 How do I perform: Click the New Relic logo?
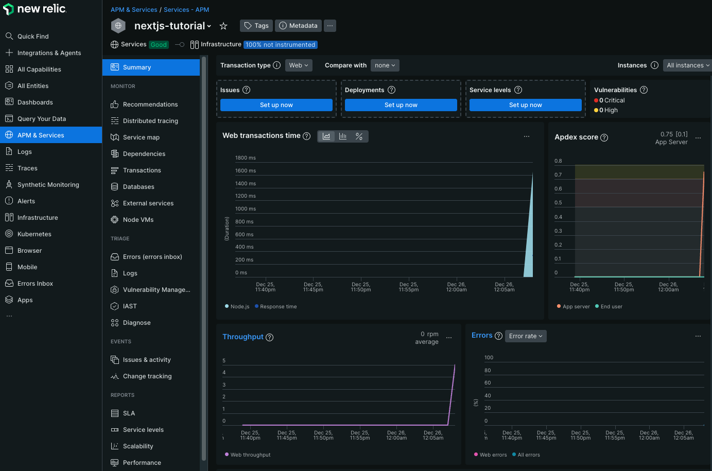(34, 9)
